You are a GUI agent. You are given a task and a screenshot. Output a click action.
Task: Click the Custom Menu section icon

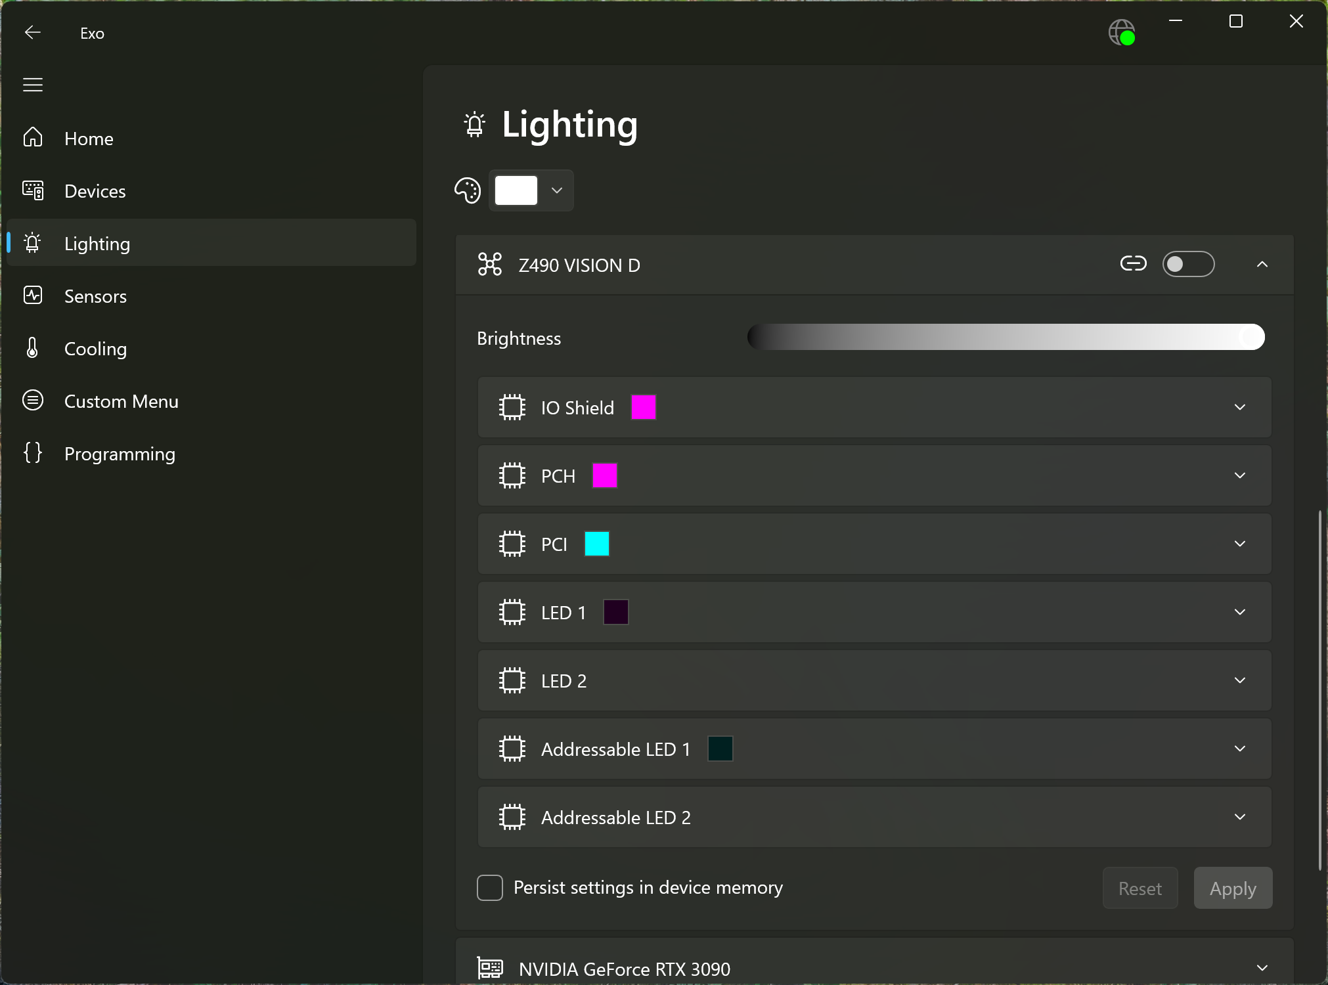33,401
